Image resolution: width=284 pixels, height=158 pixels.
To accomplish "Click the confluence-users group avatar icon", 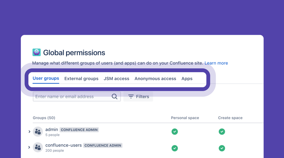I will click(38, 147).
